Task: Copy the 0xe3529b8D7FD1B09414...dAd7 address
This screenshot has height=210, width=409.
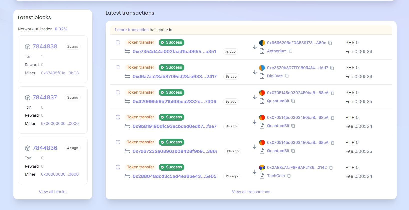Action: [332, 68]
